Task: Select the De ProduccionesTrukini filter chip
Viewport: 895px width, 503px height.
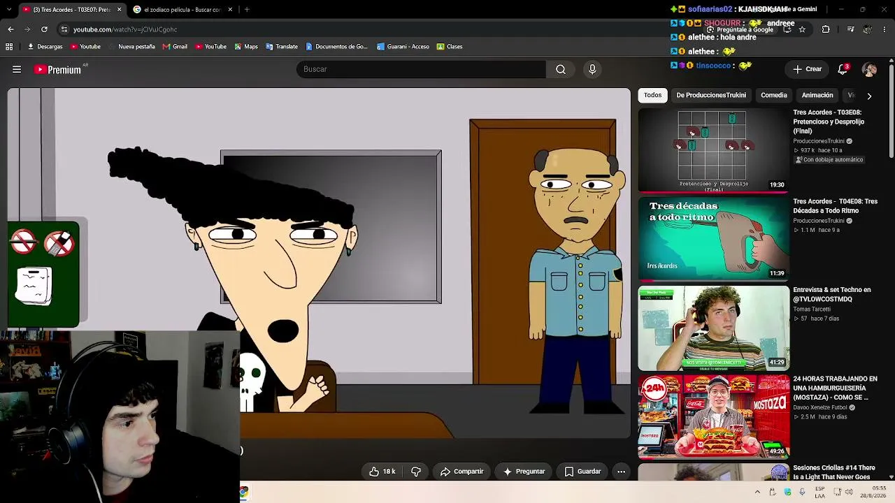Action: click(x=711, y=95)
